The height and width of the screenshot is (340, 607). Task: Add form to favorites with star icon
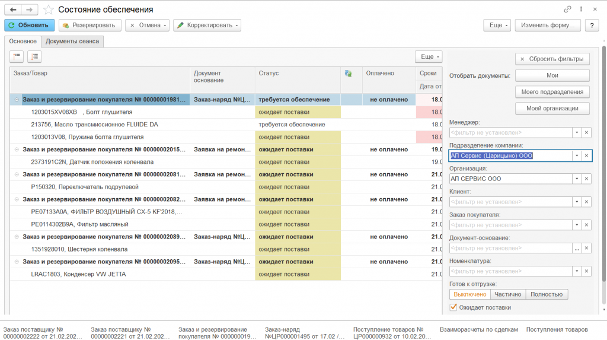click(x=49, y=10)
